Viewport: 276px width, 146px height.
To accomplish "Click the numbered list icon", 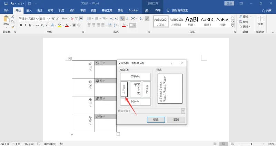I will (x=96, y=19).
